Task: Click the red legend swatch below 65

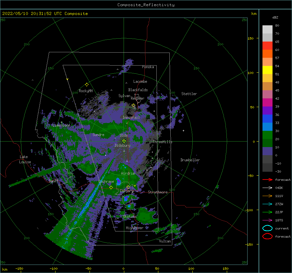Action: click(x=267, y=46)
